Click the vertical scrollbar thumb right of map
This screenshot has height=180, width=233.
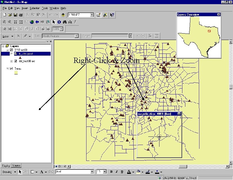point(231,87)
